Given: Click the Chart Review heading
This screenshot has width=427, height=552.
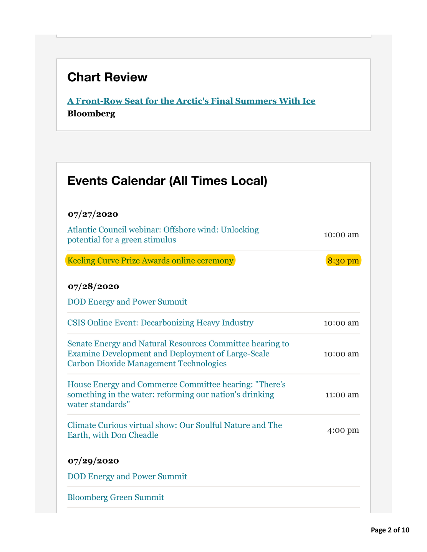Looking at the screenshot, I should pyautogui.click(x=107, y=77).
